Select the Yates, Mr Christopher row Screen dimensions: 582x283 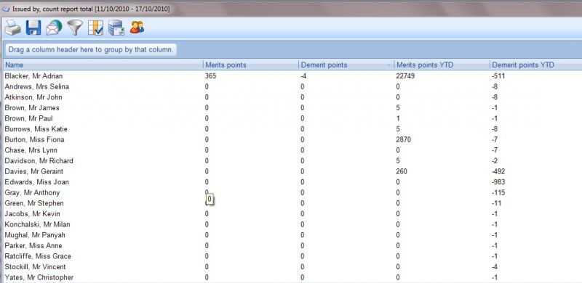click(x=292, y=277)
